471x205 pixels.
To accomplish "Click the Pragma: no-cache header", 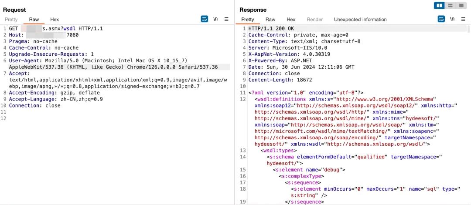I will 33,41.
